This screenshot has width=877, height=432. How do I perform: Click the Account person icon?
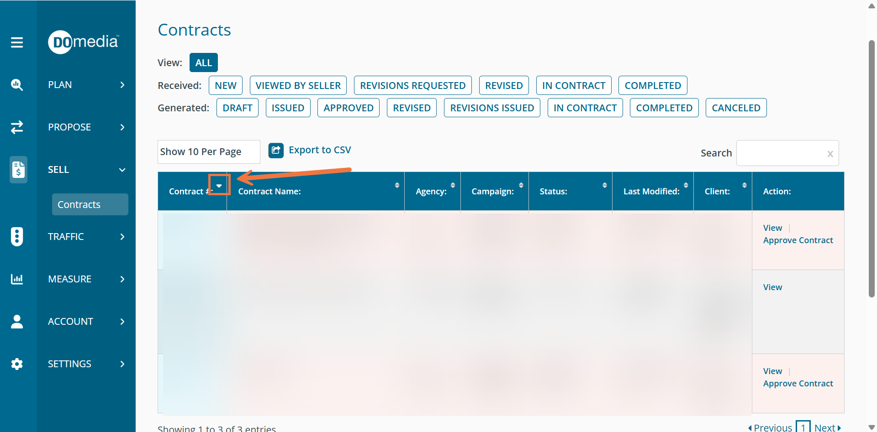click(x=17, y=322)
